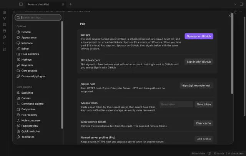Create new canvas from left ribbon
This screenshot has height=156, width=246.
tap(4, 25)
